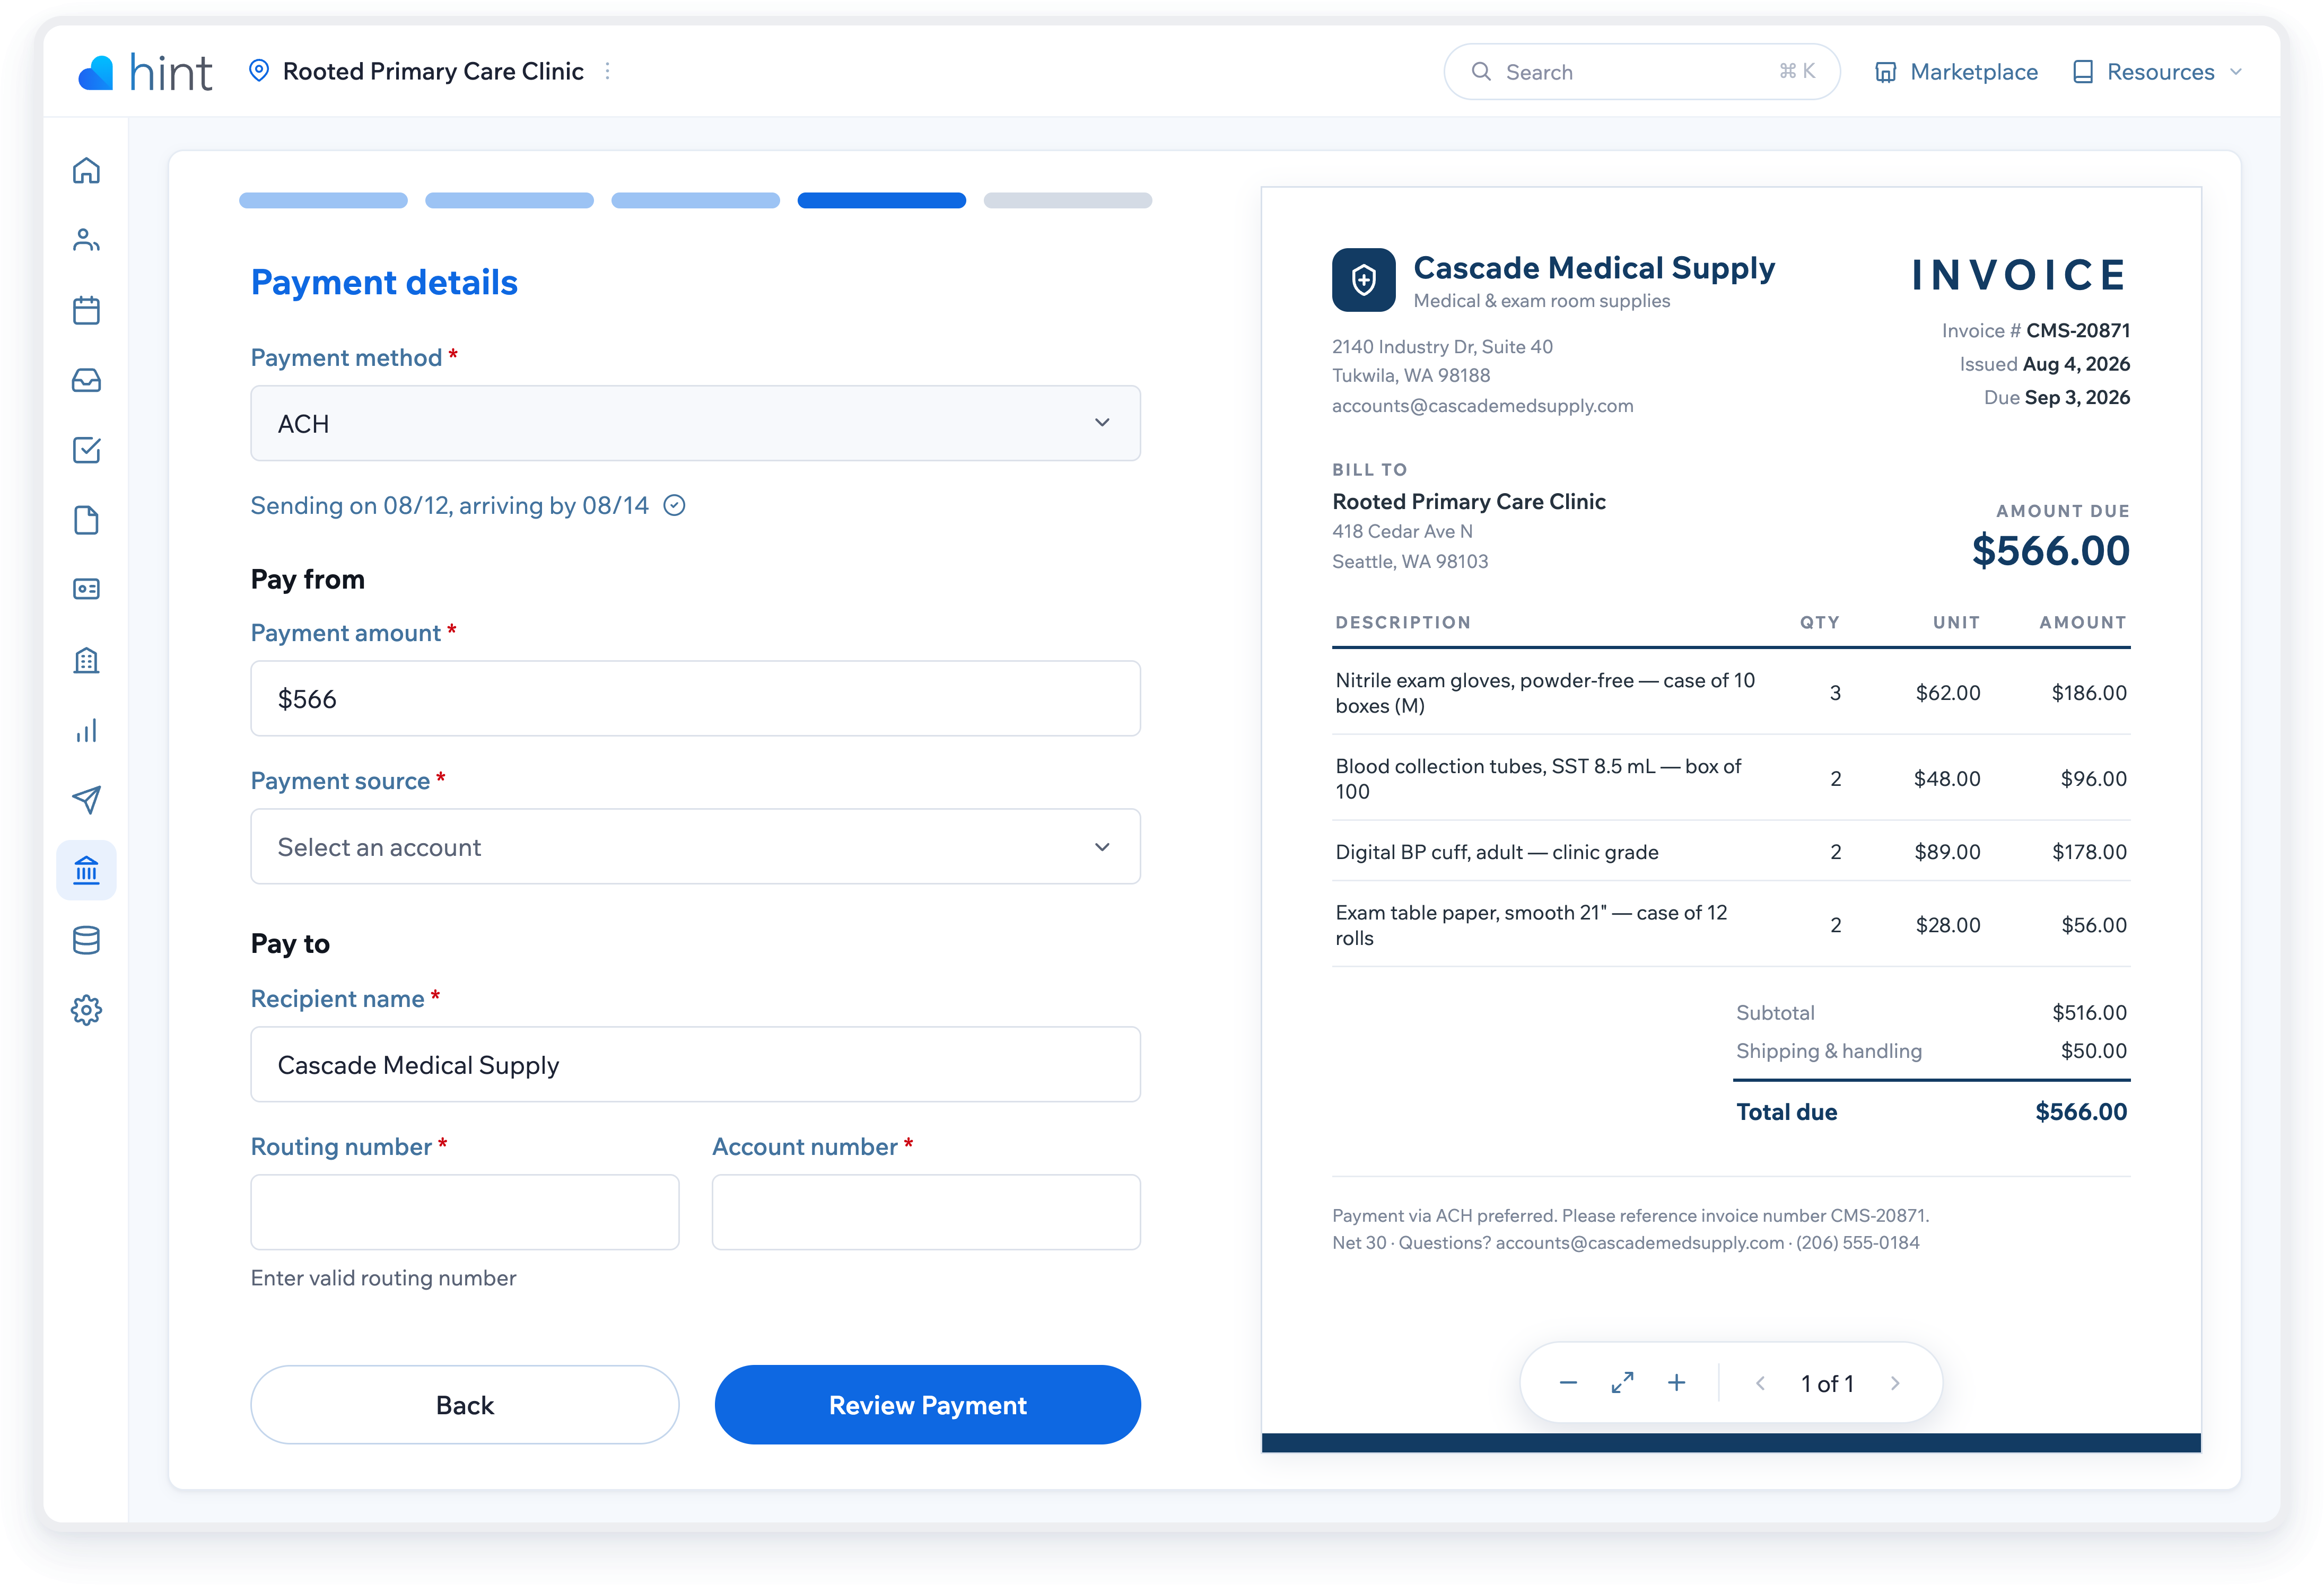Open the Bank payments icon in sidebar

pos(86,870)
